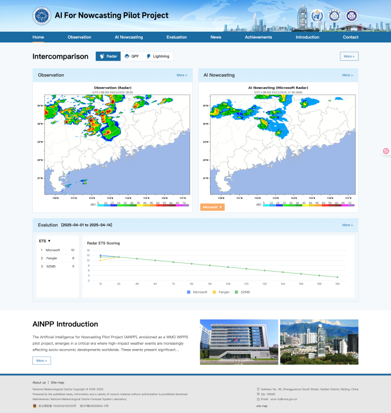Select the Radar intercomparison toggle
Screen dimensions: 391x413
108,56
